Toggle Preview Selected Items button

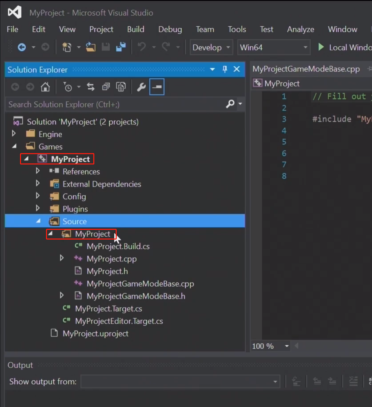157,87
